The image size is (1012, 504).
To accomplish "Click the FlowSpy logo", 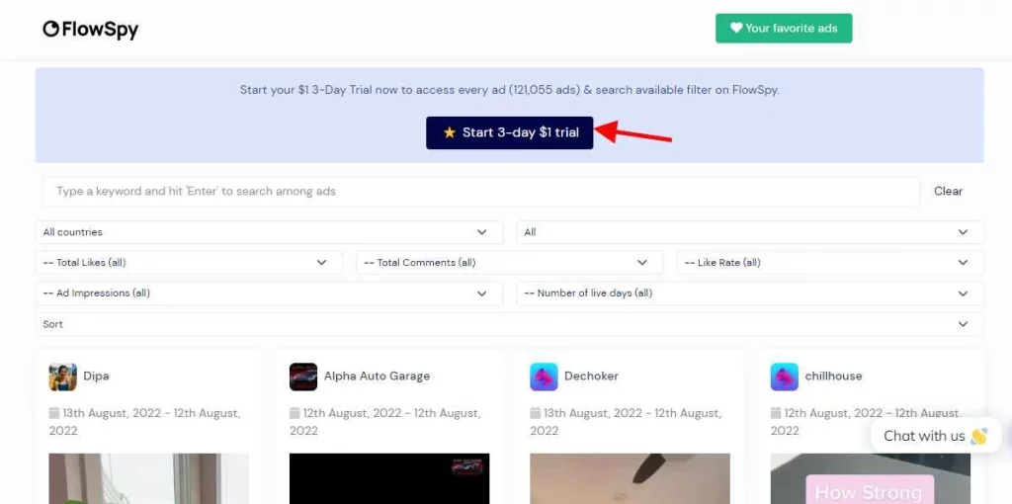I will pyautogui.click(x=90, y=29).
